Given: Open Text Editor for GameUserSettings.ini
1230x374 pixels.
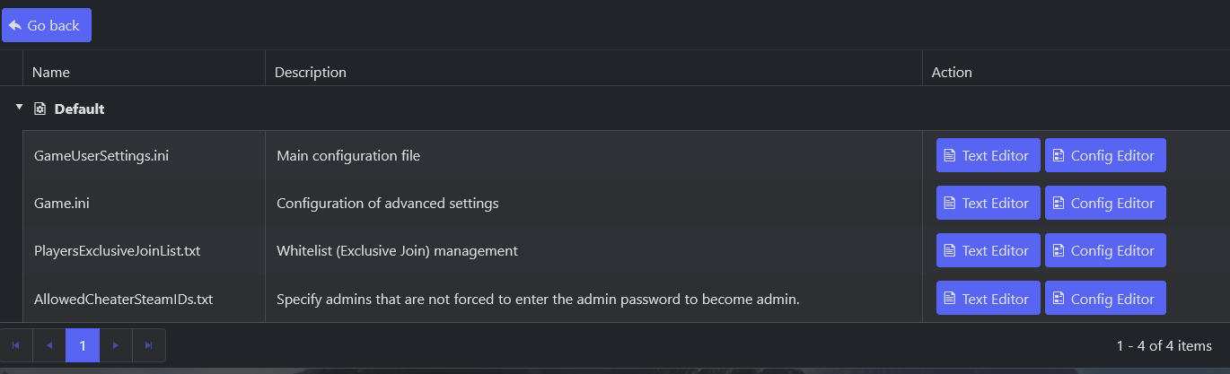Looking at the screenshot, I should click(x=988, y=155).
